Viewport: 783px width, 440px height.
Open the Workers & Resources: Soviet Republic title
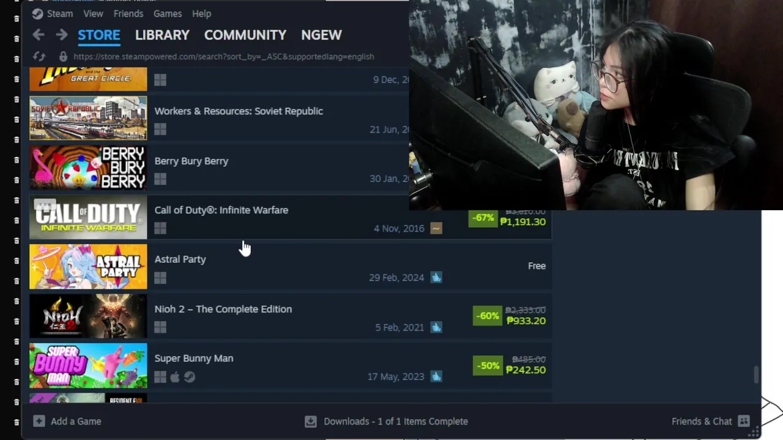coord(239,111)
